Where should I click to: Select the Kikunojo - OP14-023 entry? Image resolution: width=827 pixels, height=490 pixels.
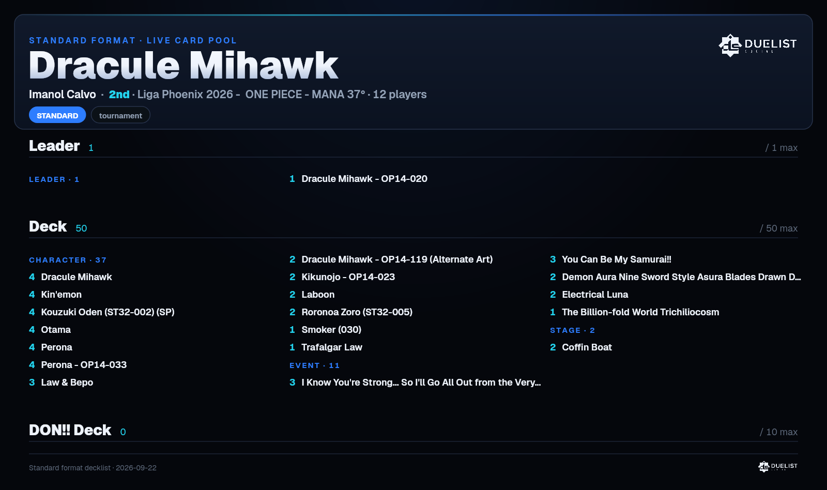coord(342,277)
